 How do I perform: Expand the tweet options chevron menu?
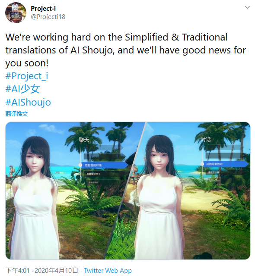click(247, 7)
